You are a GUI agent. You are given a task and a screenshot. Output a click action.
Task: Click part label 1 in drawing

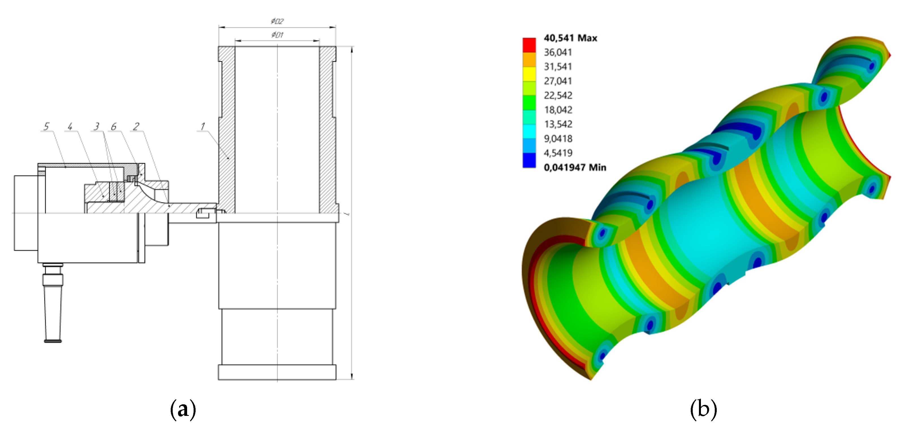203,126
